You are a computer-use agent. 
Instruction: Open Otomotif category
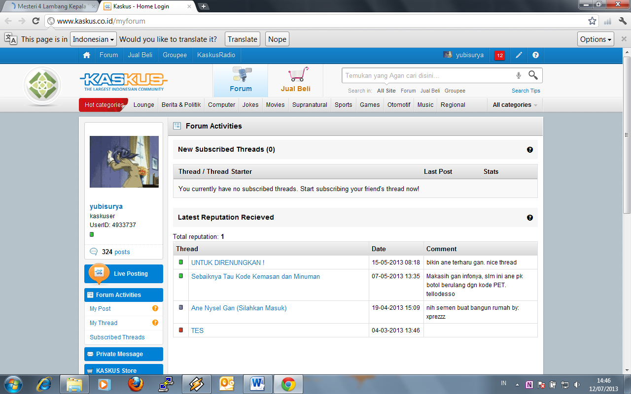[x=399, y=105]
